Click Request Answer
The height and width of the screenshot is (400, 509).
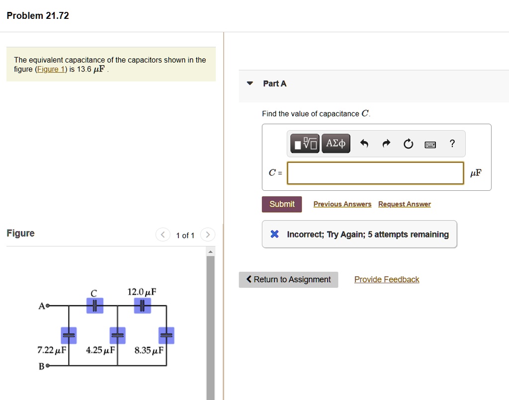pos(404,204)
